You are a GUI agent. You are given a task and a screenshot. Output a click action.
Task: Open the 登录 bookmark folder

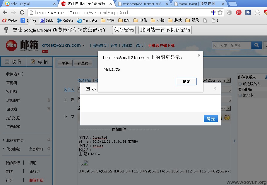(x=192, y=20)
